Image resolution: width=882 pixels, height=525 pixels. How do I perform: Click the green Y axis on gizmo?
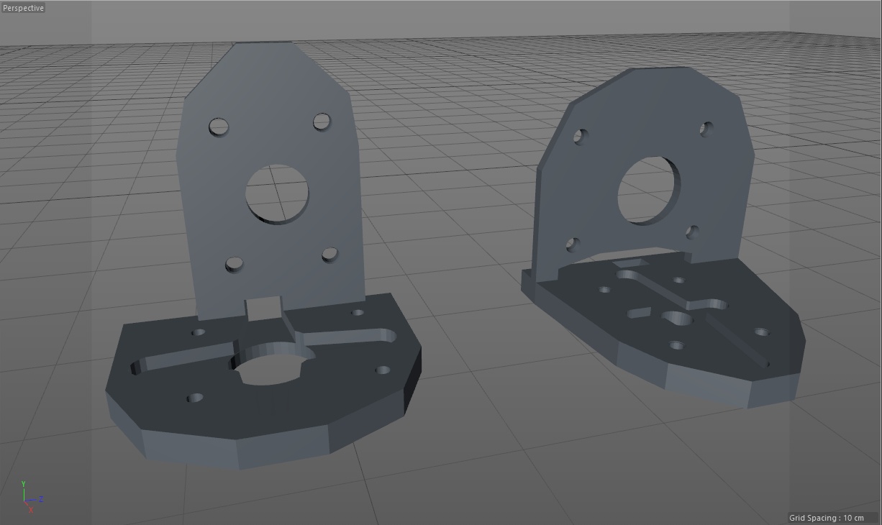[x=24, y=489]
